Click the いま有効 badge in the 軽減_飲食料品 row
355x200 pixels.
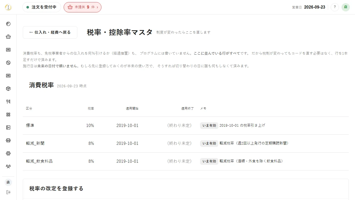pyautogui.click(x=209, y=161)
